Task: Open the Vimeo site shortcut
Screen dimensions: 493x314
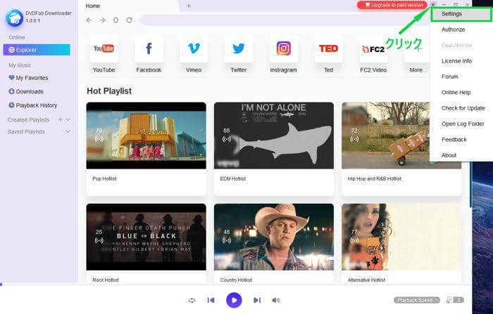Action: pyautogui.click(x=194, y=48)
